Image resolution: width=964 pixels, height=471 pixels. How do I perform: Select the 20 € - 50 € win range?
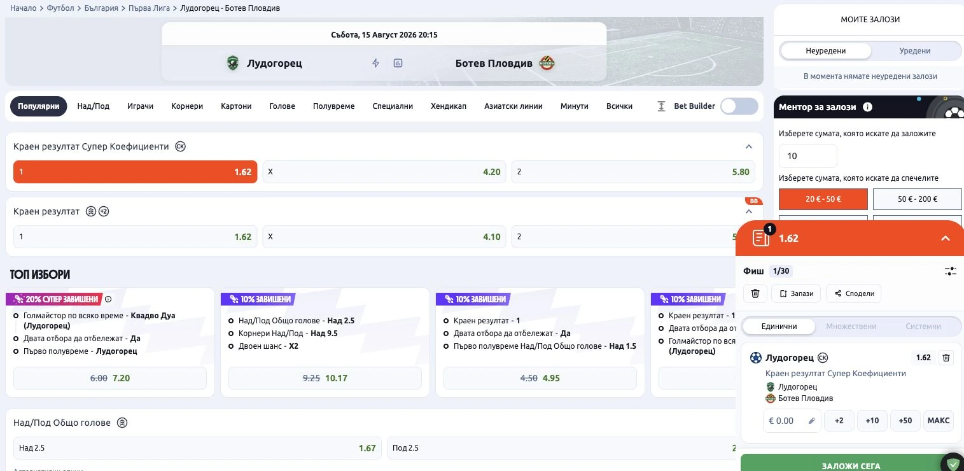pyautogui.click(x=823, y=199)
